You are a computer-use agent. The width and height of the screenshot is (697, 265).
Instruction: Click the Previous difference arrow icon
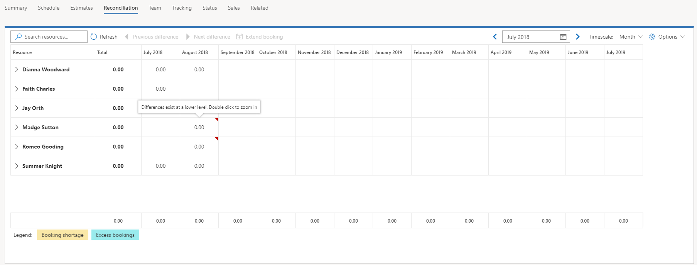(127, 37)
